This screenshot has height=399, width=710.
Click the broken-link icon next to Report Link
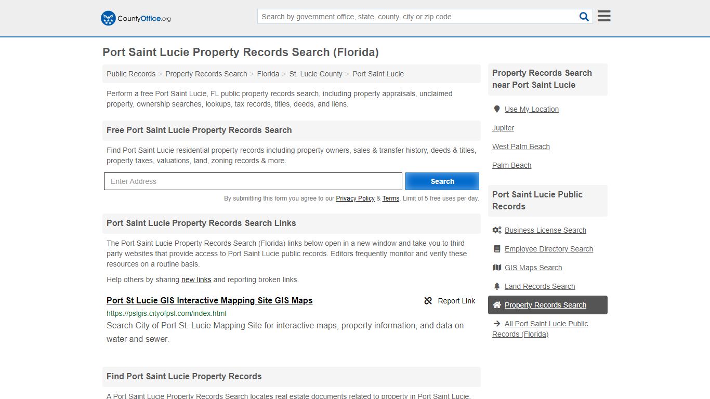click(428, 301)
